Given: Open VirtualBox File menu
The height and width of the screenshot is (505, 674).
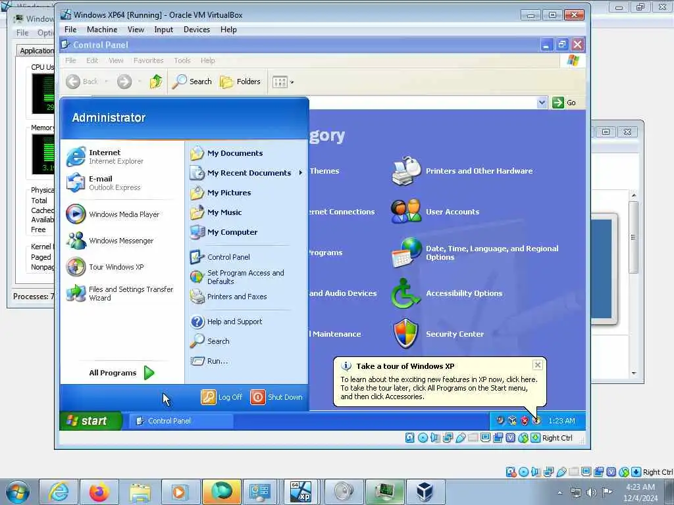Looking at the screenshot, I should click(x=70, y=30).
